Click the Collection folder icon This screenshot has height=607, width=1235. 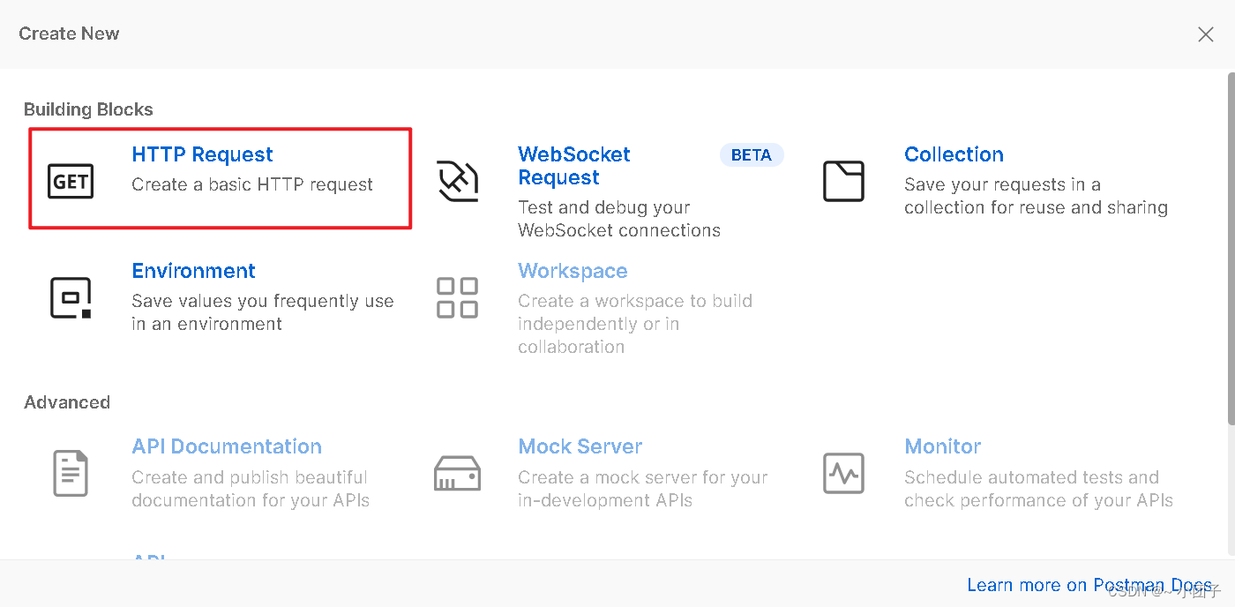point(843,180)
